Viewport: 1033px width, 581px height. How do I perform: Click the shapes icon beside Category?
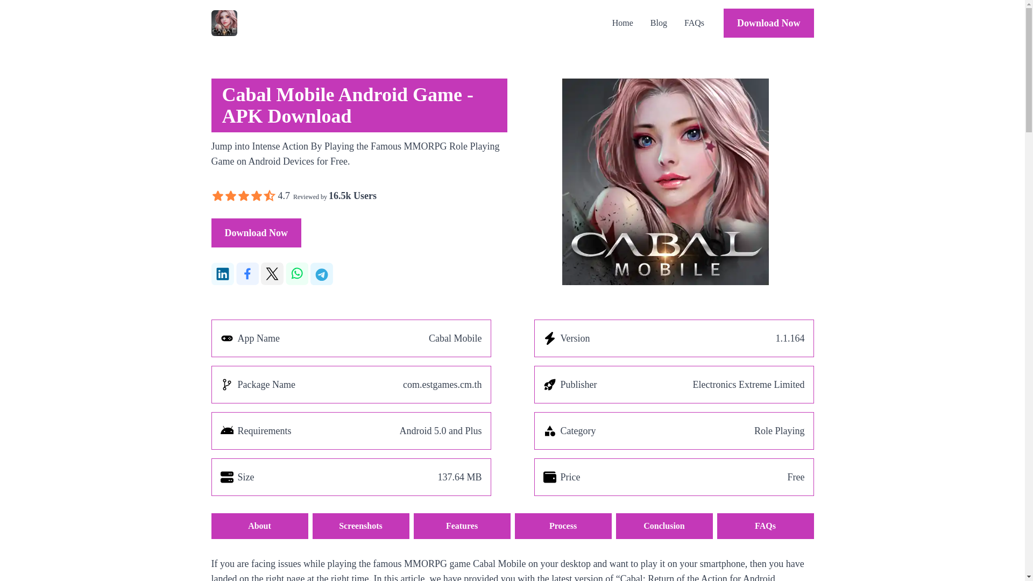[x=549, y=431]
